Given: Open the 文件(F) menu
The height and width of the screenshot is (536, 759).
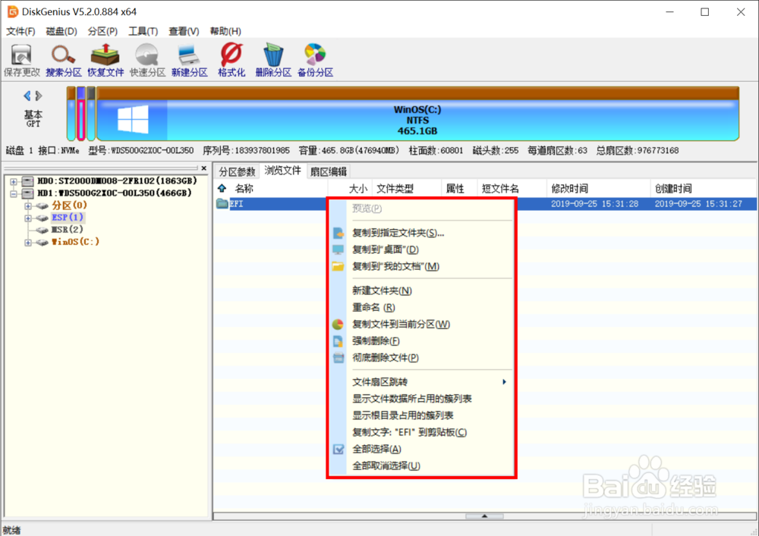Looking at the screenshot, I should [20, 31].
